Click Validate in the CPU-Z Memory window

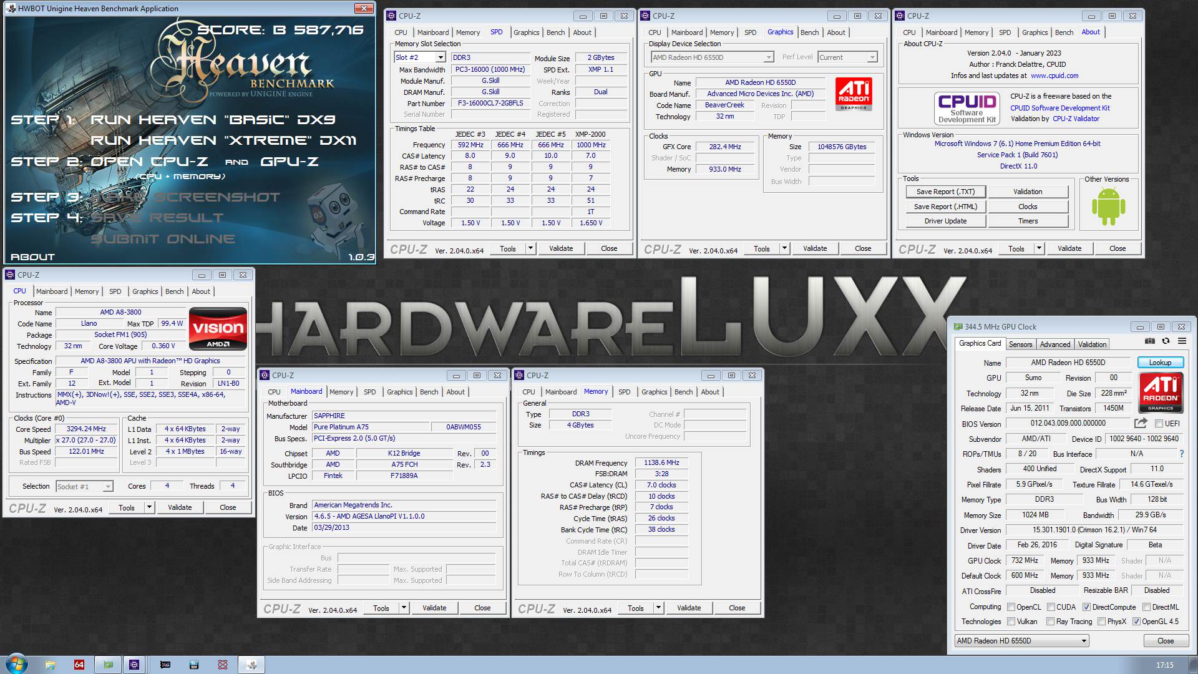tap(689, 608)
